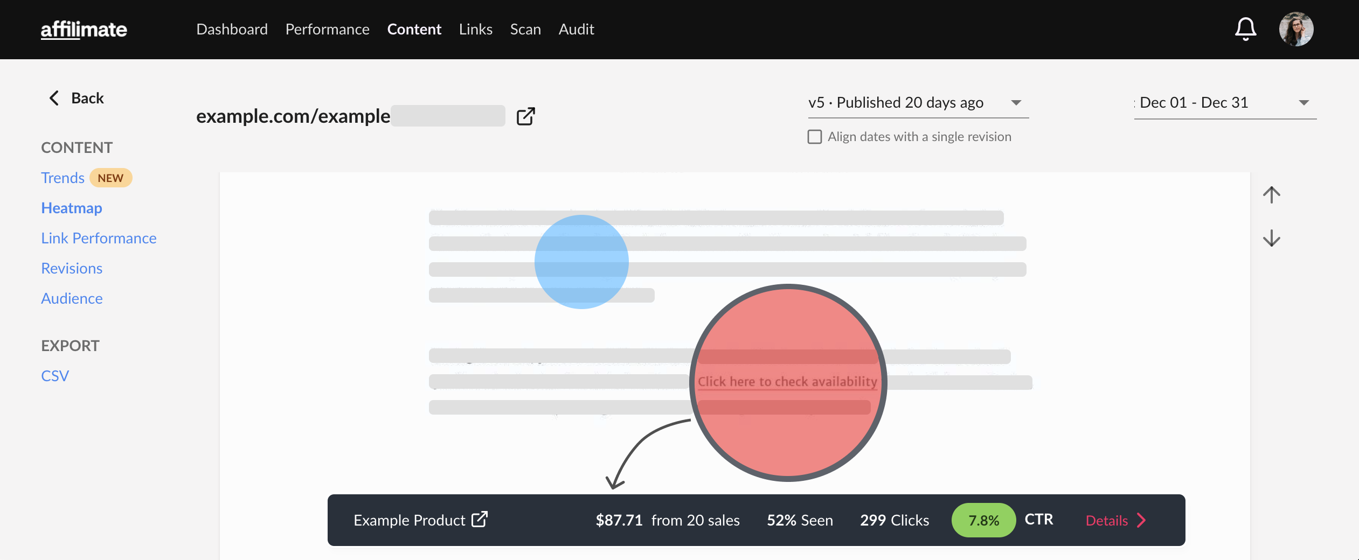The width and height of the screenshot is (1359, 560).
Task: Click the affilimate logo
Action: (84, 29)
